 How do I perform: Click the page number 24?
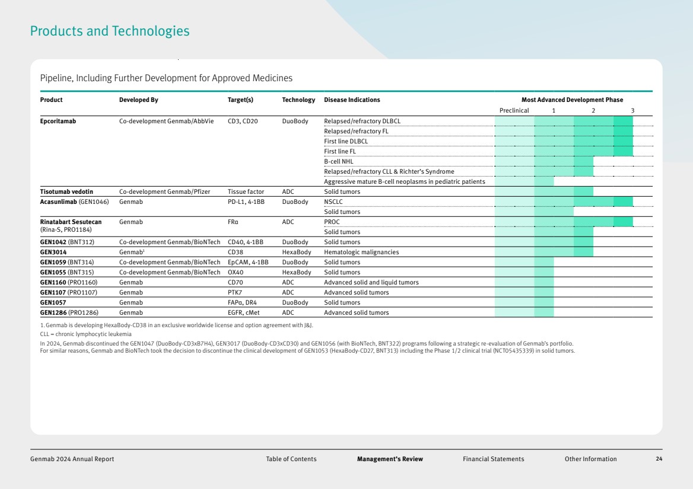tap(659, 459)
